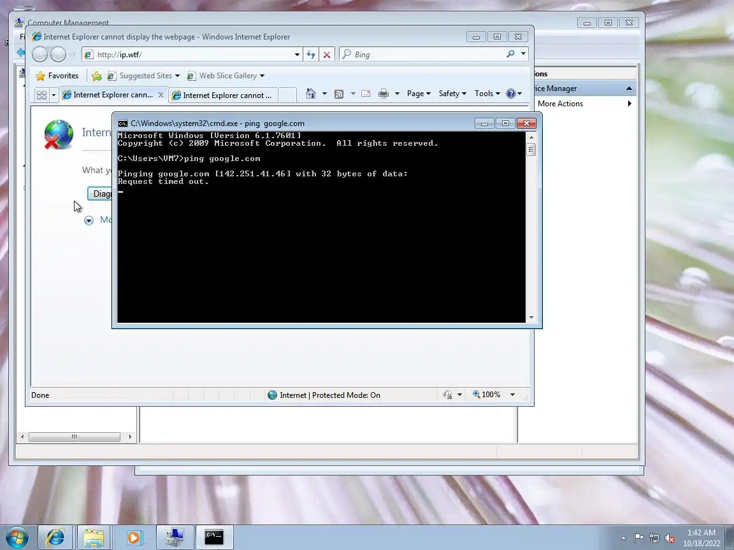734x550 pixels.
Task: Open the muted volume tray icon
Action: point(670,538)
